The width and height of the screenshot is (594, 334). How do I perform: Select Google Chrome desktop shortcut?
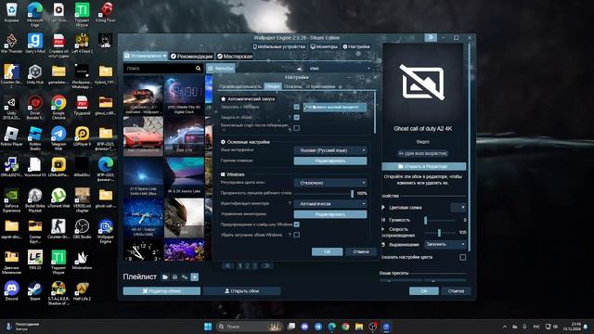58,108
